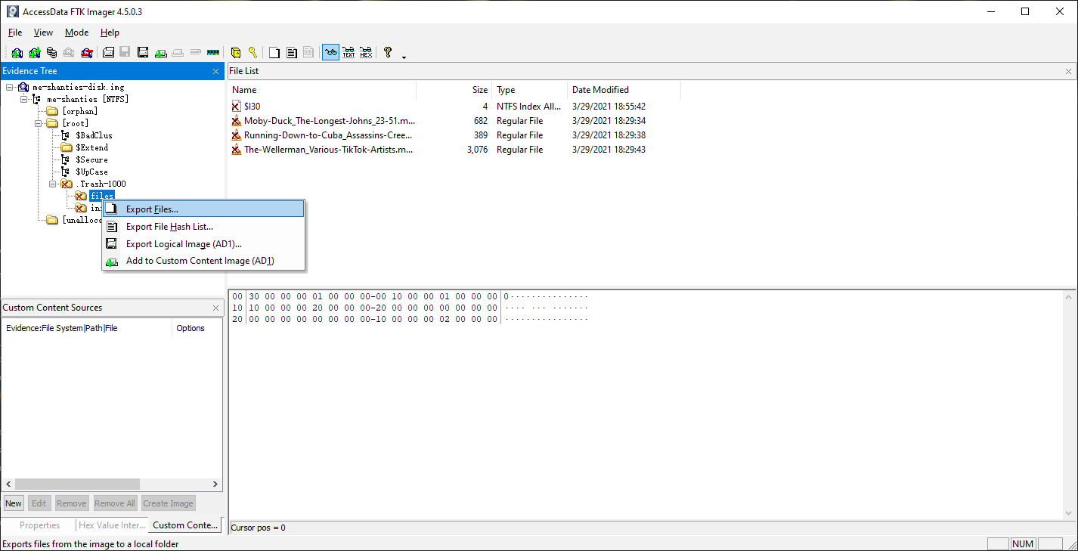Click Add to Custom Content Image toolbar icon
This screenshot has height=551, width=1078.
pyautogui.click(x=160, y=52)
